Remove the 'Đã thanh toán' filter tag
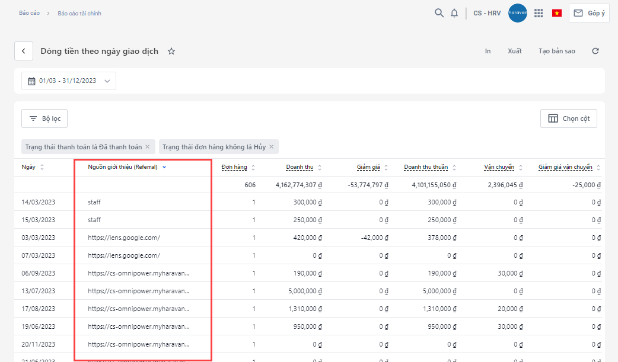This screenshot has width=618, height=362. tap(148, 147)
